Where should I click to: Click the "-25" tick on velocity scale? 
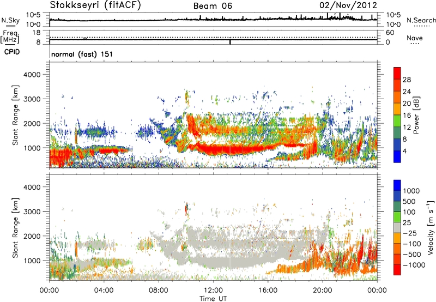pyautogui.click(x=410, y=233)
